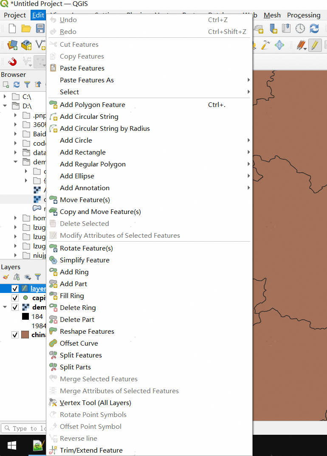The height and width of the screenshot is (456, 327).
Task: Open the Processing menu
Action: (304, 15)
